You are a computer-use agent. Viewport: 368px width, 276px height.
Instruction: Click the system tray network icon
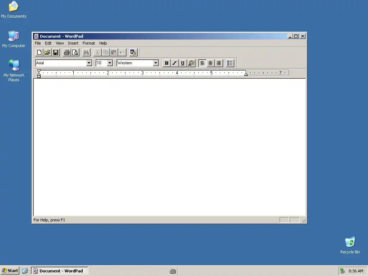pos(342,271)
